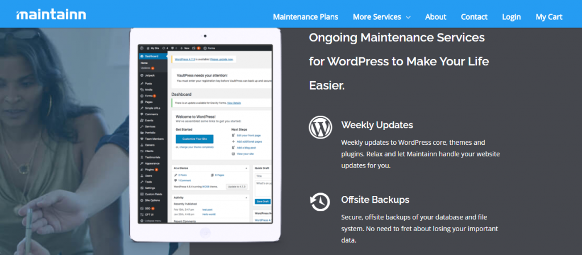Screen dimensions: 582x255
Task: Click the clock backup icon beside Offsite Backups
Action: tap(319, 202)
